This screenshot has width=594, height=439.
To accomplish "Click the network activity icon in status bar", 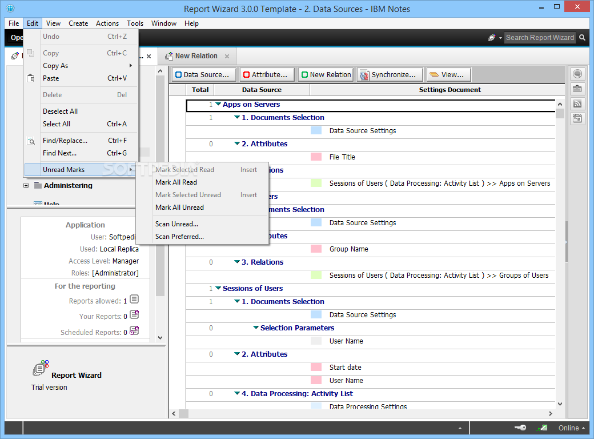I will (x=543, y=428).
